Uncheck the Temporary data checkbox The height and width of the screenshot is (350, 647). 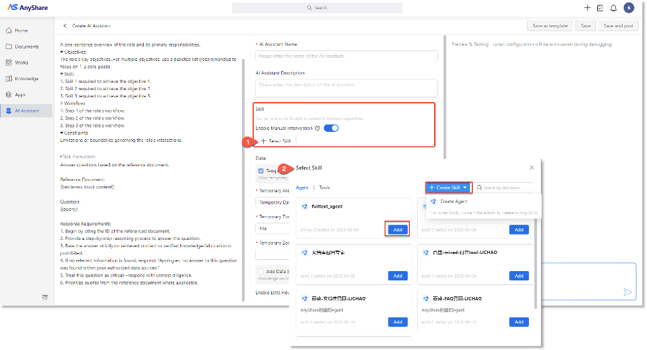click(260, 170)
